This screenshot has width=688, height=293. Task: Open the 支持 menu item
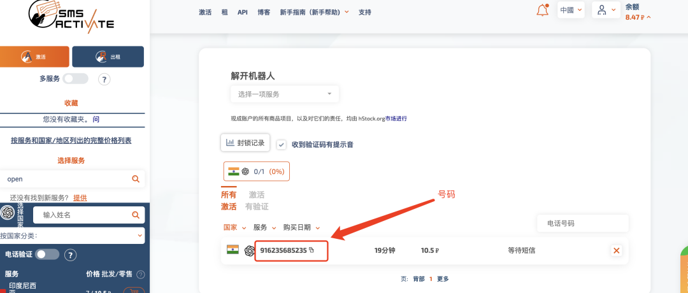tap(364, 12)
